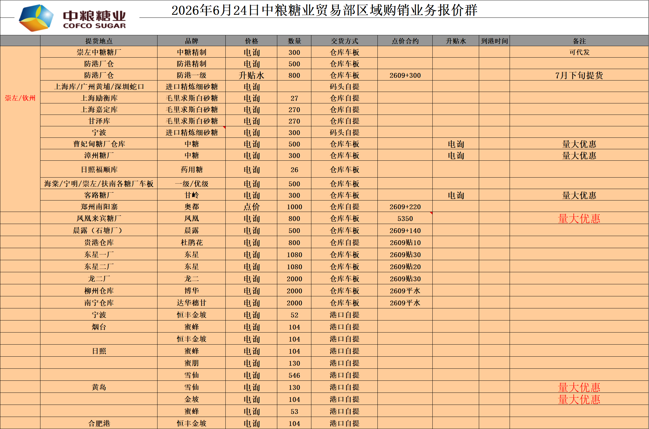Click the '7月下旬提货' remark cell
Screen dimensions: 649x429
tap(579, 75)
